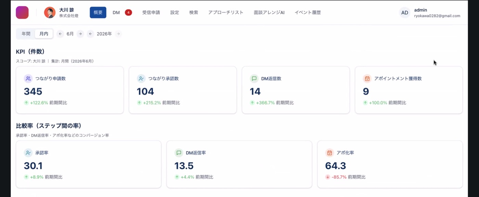Click red down-arrow icon beside -85.7%
The width and height of the screenshot is (479, 197).
(x=328, y=177)
